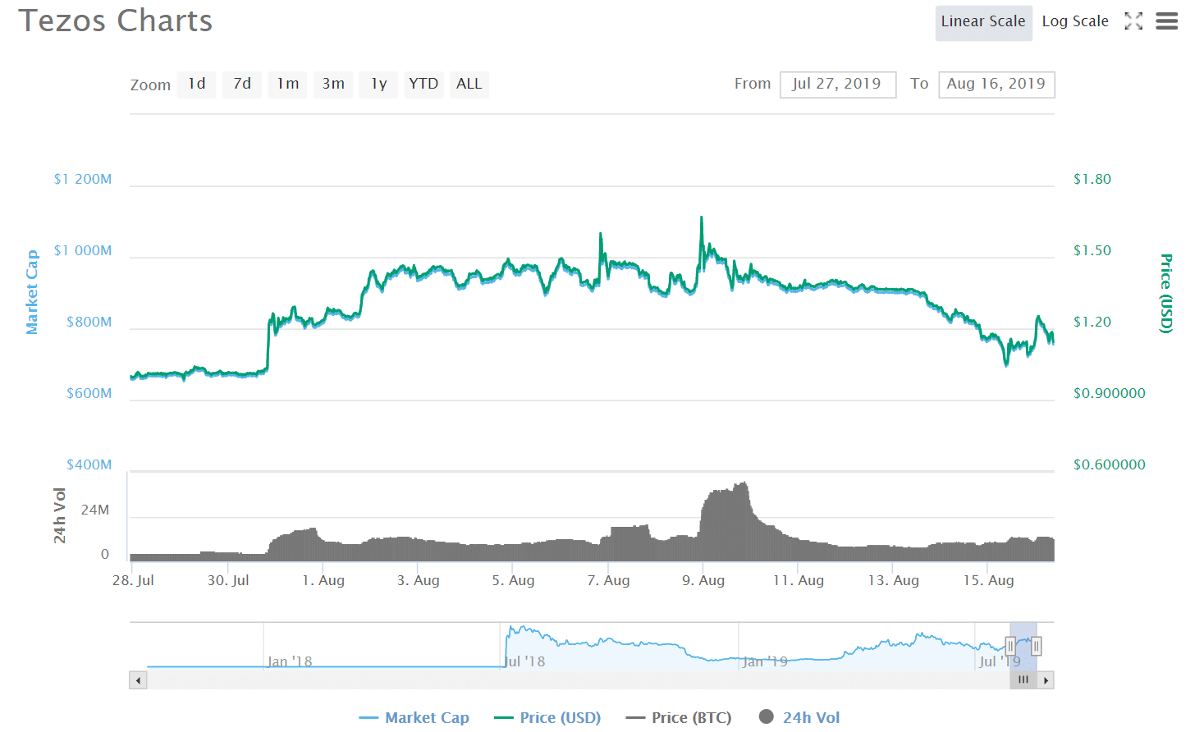Select the 1m zoom option
This screenshot has height=732, width=1204.
click(287, 84)
